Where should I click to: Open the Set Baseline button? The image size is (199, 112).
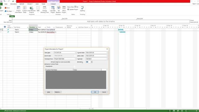pyautogui.click(x=58, y=10)
